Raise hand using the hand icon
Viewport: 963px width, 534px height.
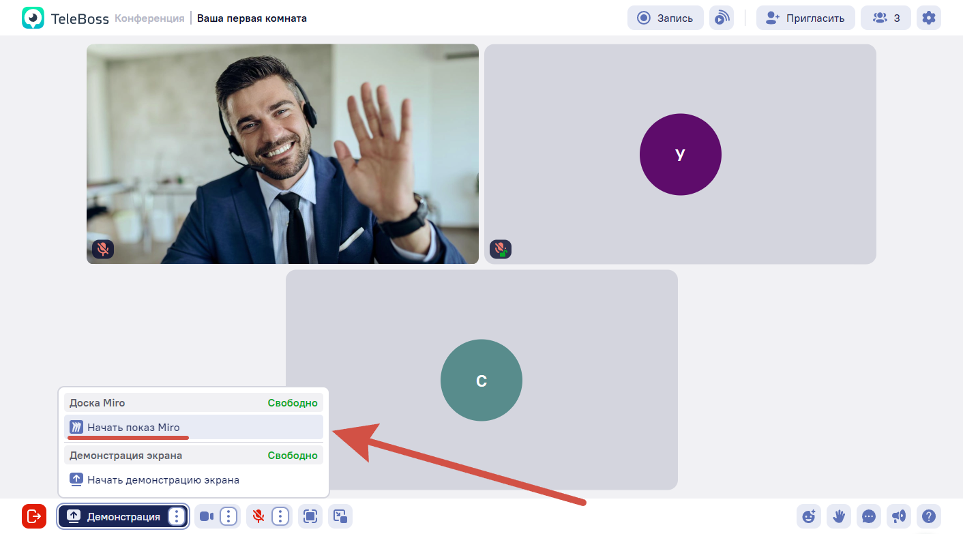[839, 516]
